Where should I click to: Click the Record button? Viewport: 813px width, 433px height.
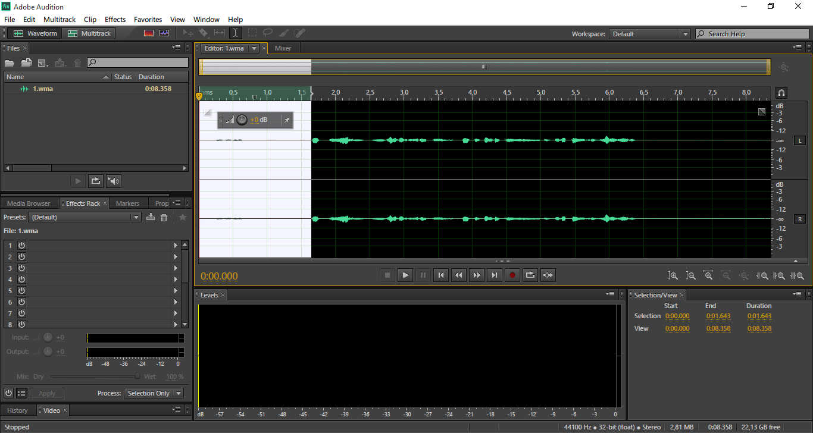click(512, 275)
